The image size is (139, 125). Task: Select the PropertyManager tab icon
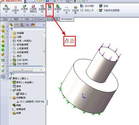[16, 25]
